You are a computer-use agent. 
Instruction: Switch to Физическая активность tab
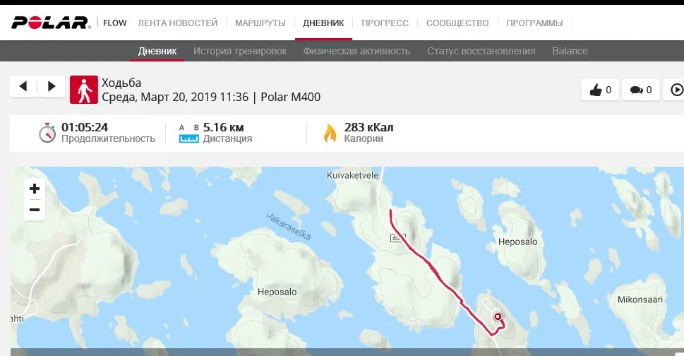(357, 51)
